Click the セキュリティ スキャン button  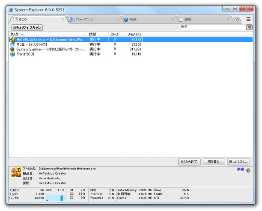pos(27,27)
